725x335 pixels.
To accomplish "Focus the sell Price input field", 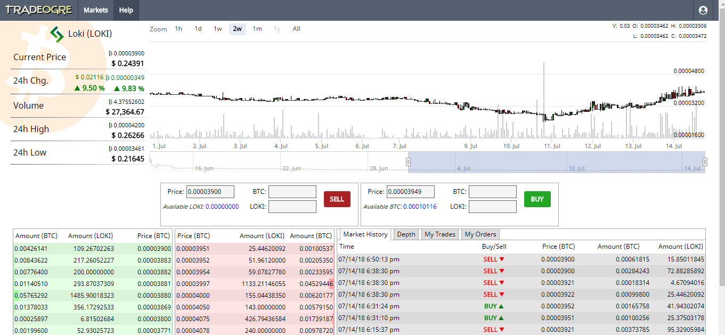I will tap(210, 192).
